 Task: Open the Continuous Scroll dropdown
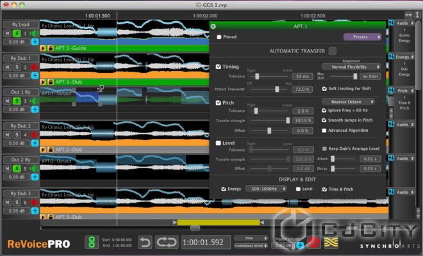(251, 246)
